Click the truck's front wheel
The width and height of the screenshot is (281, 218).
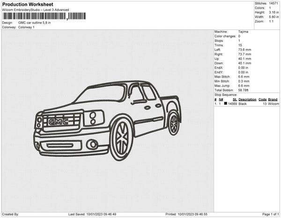[x=123, y=137]
